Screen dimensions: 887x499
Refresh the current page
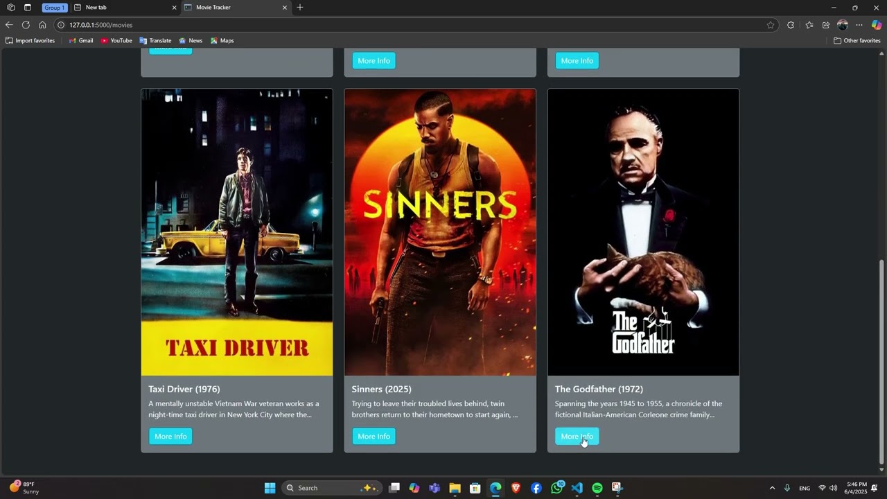(x=26, y=25)
